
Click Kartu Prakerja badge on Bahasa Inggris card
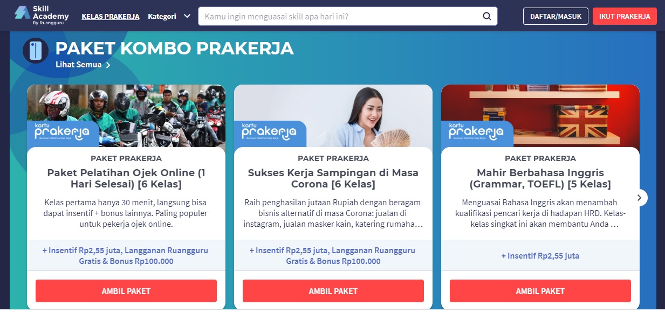tap(477, 134)
